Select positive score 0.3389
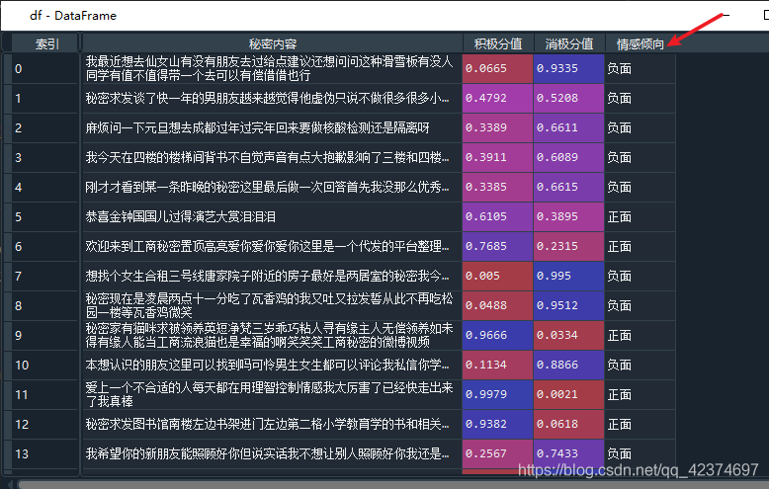Viewport: 769px width, 489px height. click(497, 127)
